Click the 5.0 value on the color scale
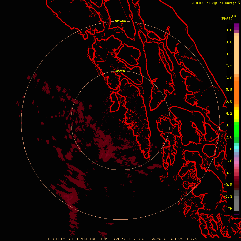Image resolution: width=241 pixels, height=241 pixels. click(229, 101)
